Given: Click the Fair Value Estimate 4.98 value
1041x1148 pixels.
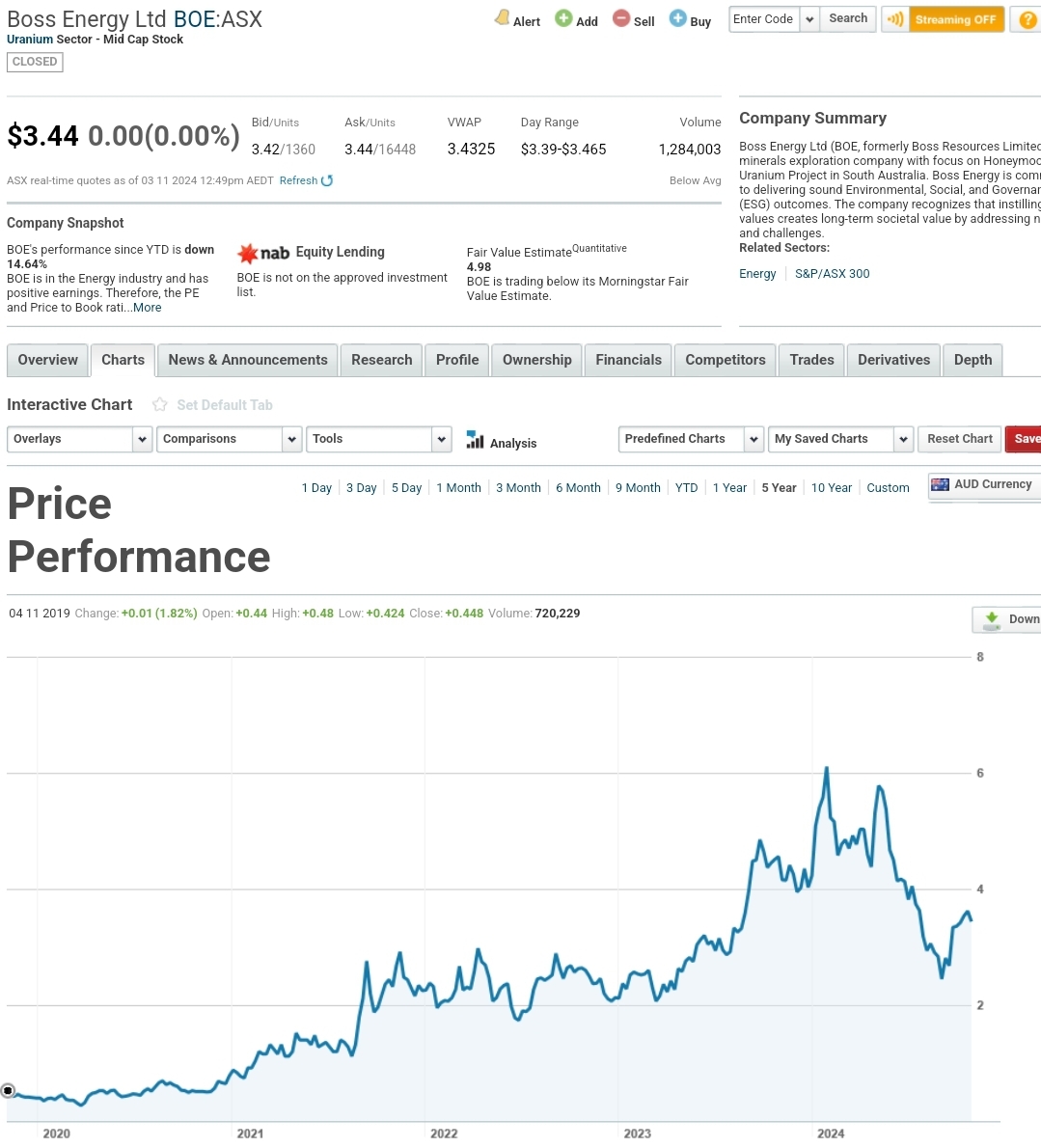Looking at the screenshot, I should (x=479, y=267).
